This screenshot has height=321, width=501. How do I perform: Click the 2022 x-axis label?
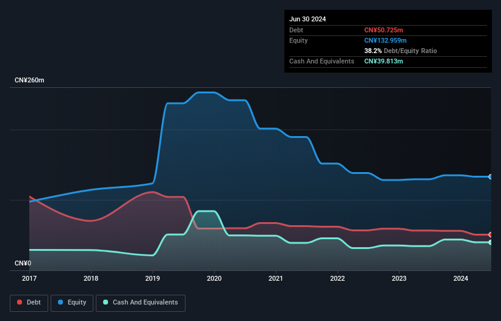pos(337,278)
